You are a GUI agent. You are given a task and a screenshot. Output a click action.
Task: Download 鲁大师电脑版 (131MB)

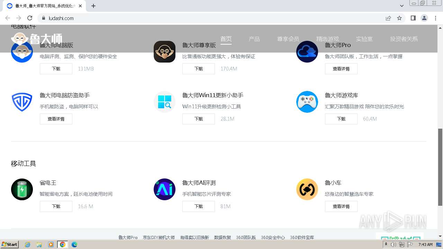pos(56,69)
